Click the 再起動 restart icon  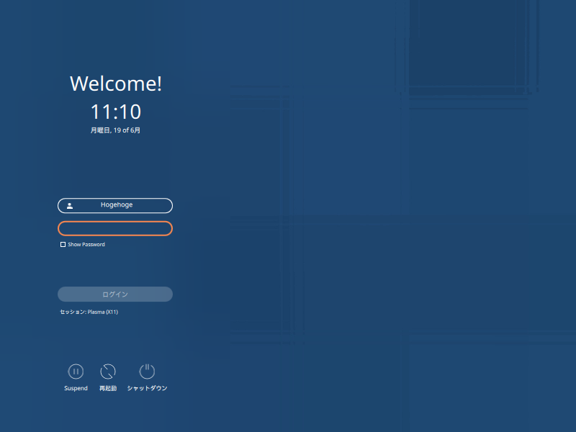108,372
